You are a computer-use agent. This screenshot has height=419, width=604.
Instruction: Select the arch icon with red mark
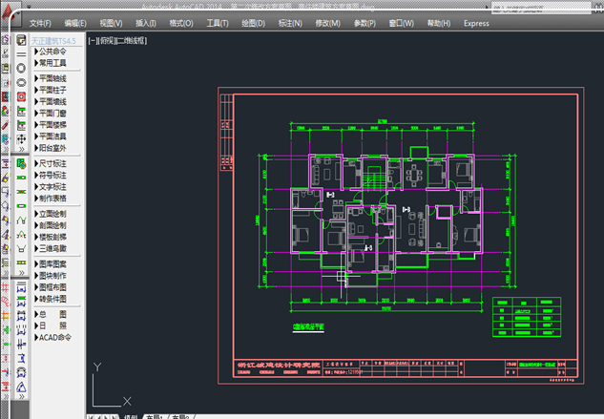point(21,235)
